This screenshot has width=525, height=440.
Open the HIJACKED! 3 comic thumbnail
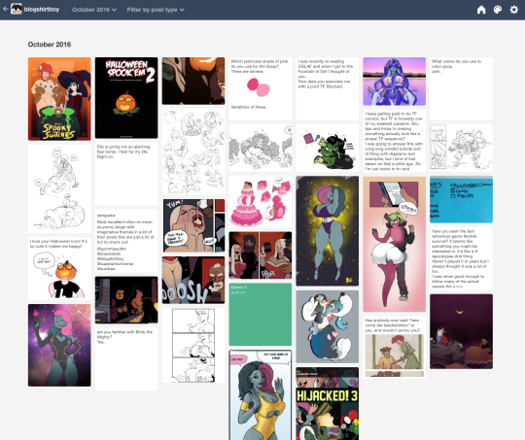pos(327,403)
